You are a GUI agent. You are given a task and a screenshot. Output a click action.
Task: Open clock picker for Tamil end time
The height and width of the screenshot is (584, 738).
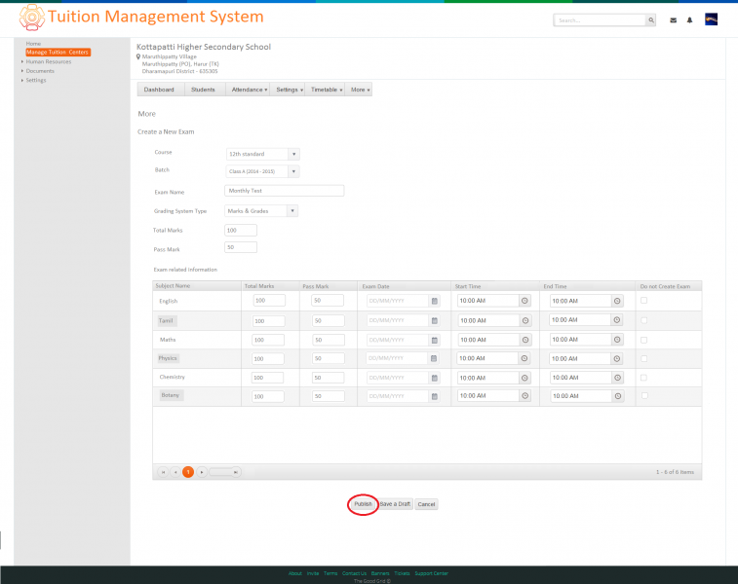click(x=616, y=320)
